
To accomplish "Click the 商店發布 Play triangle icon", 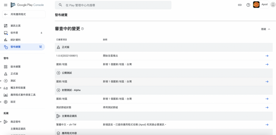I will pos(6,122).
